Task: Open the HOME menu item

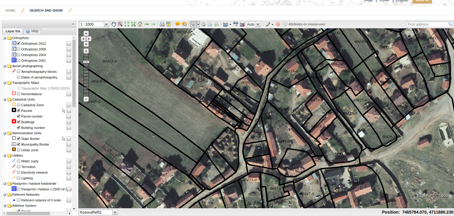Action: coord(10,10)
